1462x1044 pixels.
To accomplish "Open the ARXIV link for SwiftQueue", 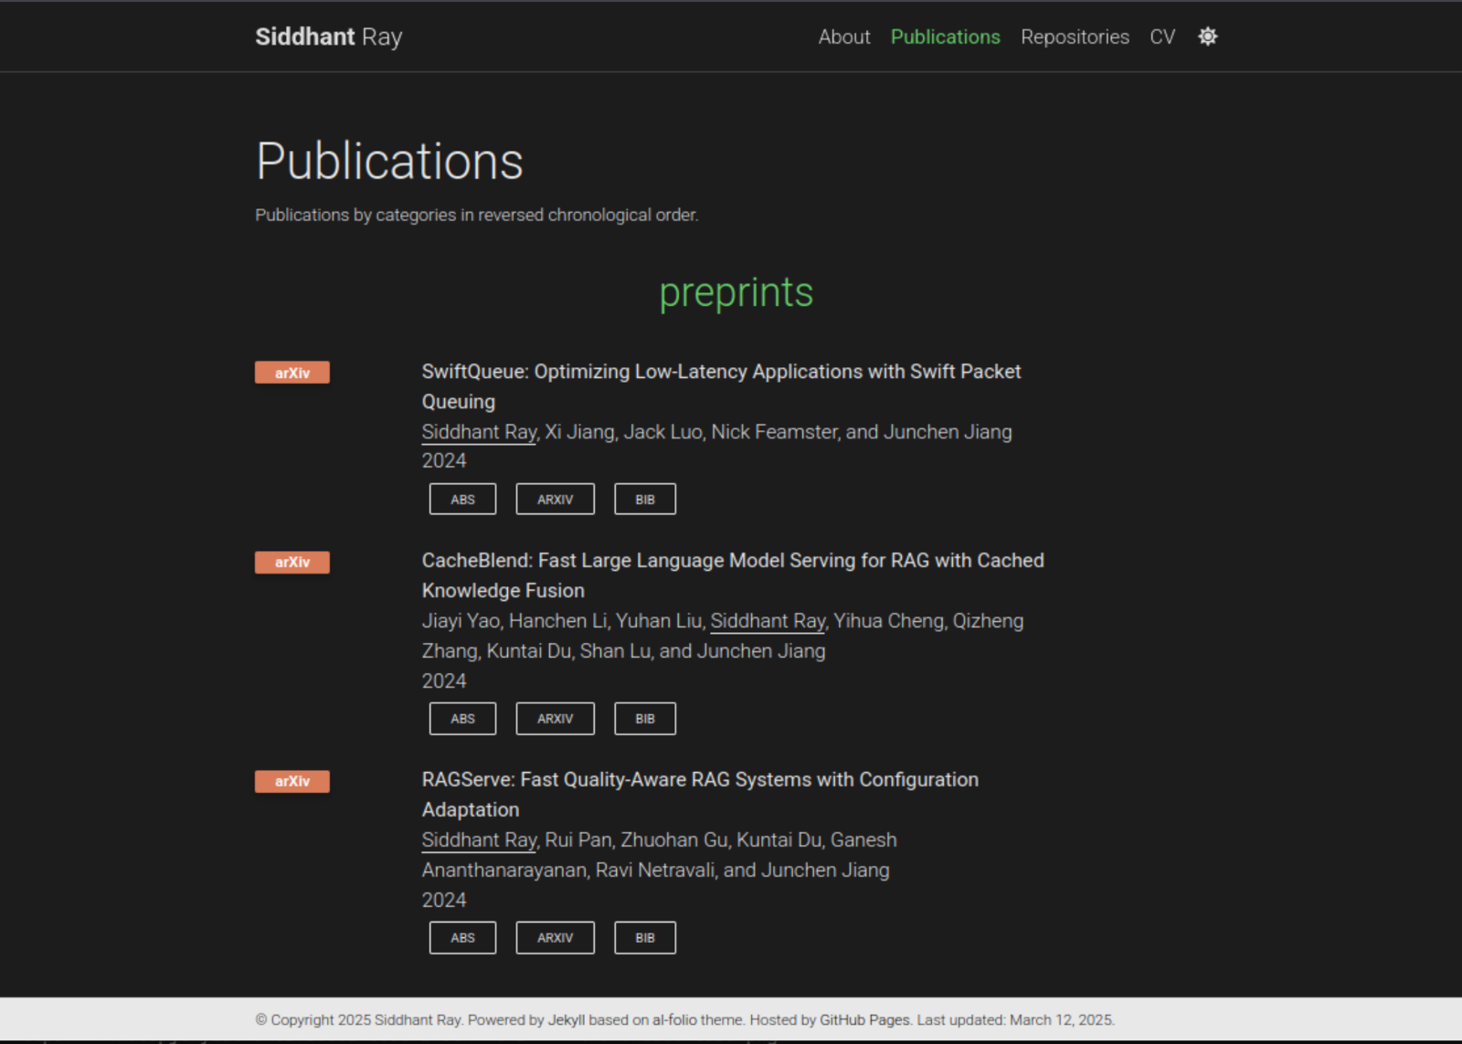I will (x=555, y=500).
